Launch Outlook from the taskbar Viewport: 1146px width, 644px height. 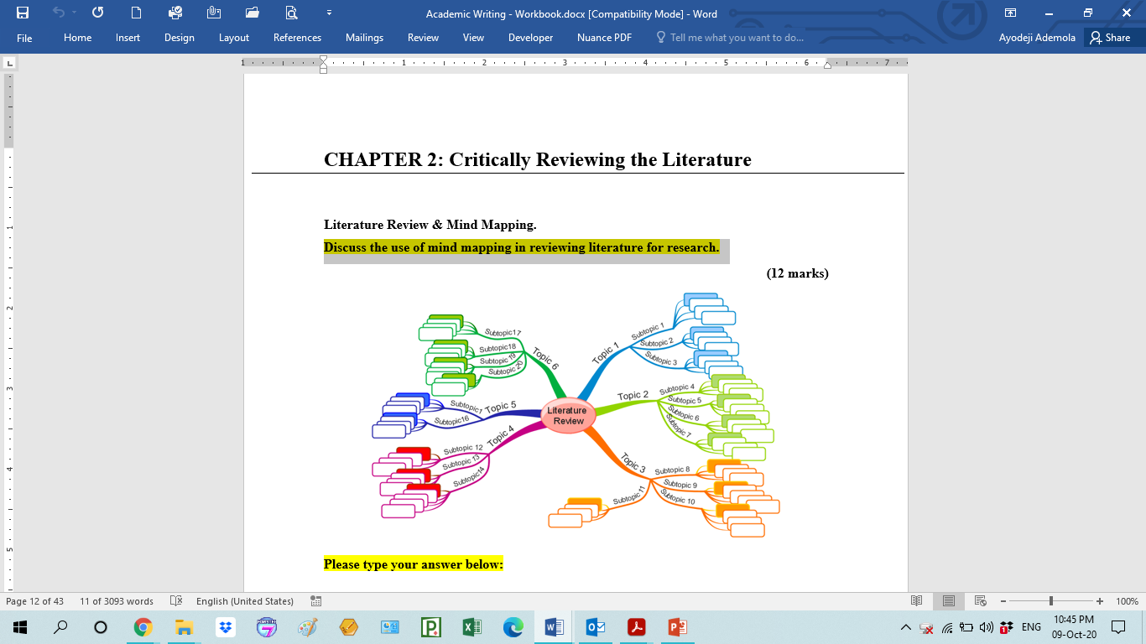(x=595, y=626)
